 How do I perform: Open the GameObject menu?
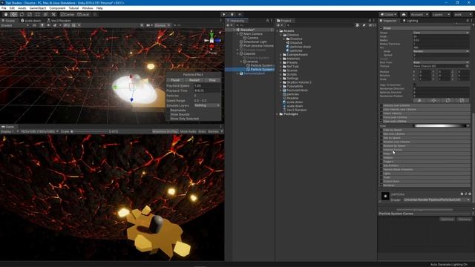[x=38, y=8]
